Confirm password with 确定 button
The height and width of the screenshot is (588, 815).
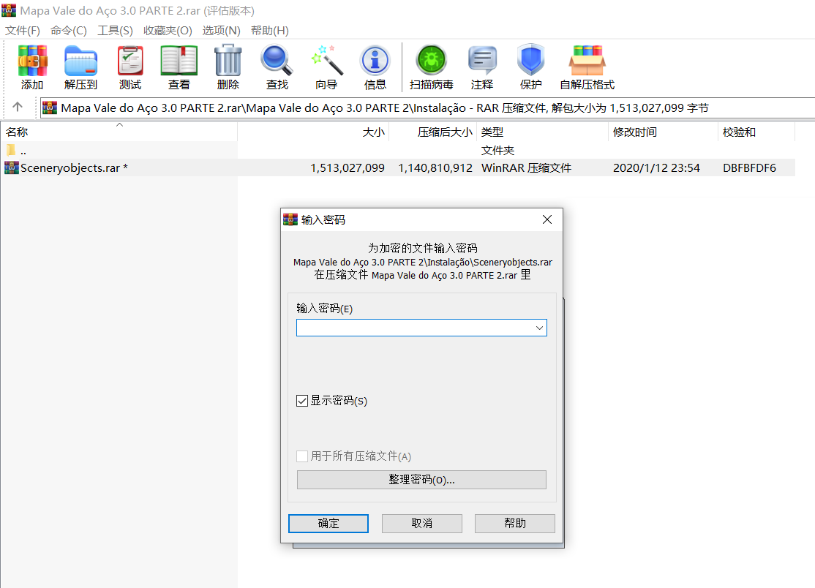(x=328, y=524)
